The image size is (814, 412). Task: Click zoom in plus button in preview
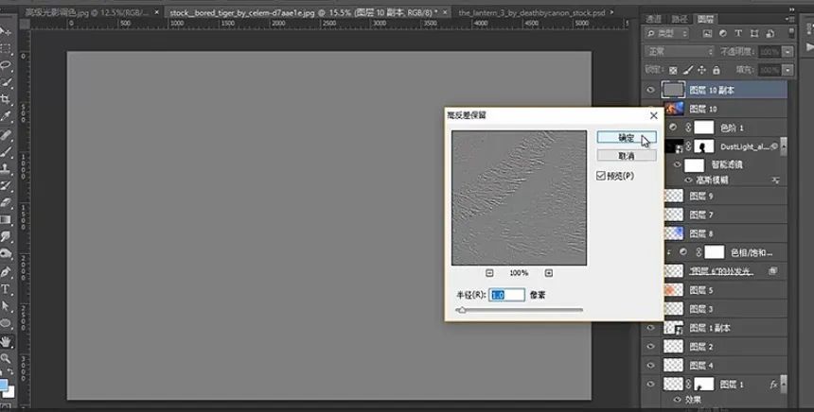(x=548, y=272)
